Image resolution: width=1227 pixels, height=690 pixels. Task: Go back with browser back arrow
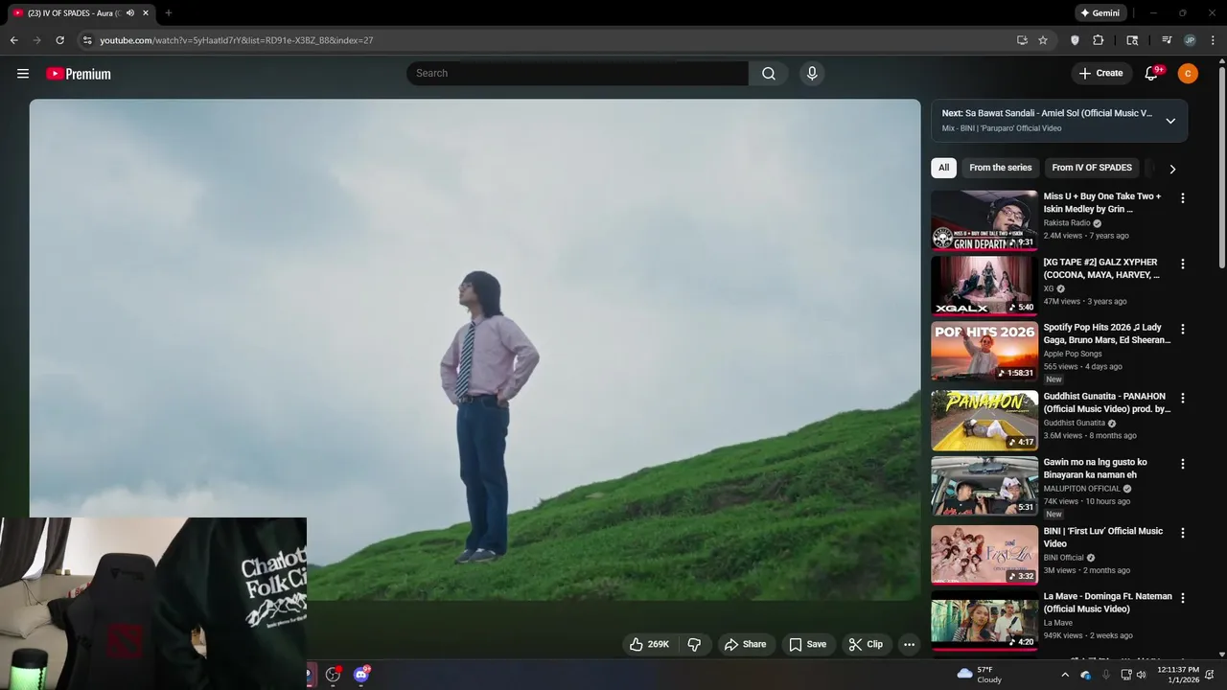[x=13, y=40]
